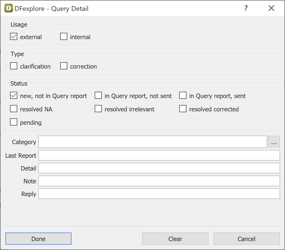
Task: Check in Query report, sent status
Action: (x=183, y=96)
